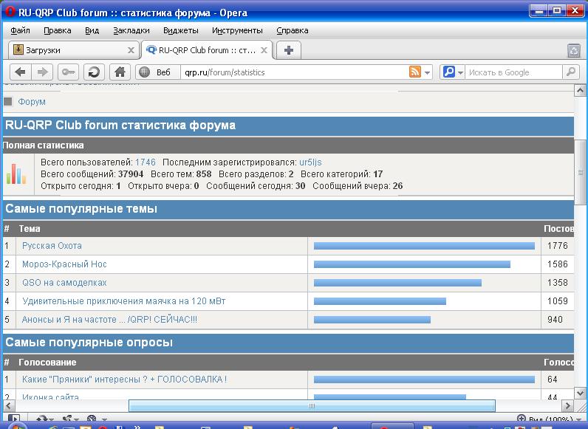
Task: Click the post count 1358
Action: pos(557,282)
